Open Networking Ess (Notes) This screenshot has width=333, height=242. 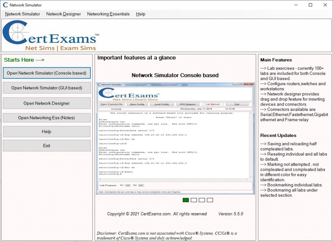click(x=47, y=117)
